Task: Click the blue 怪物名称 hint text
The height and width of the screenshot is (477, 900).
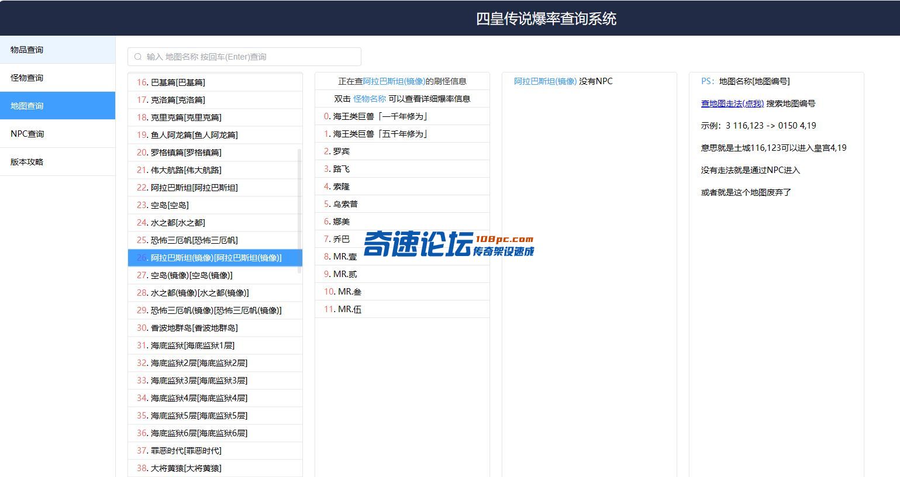Action: pyautogui.click(x=370, y=99)
